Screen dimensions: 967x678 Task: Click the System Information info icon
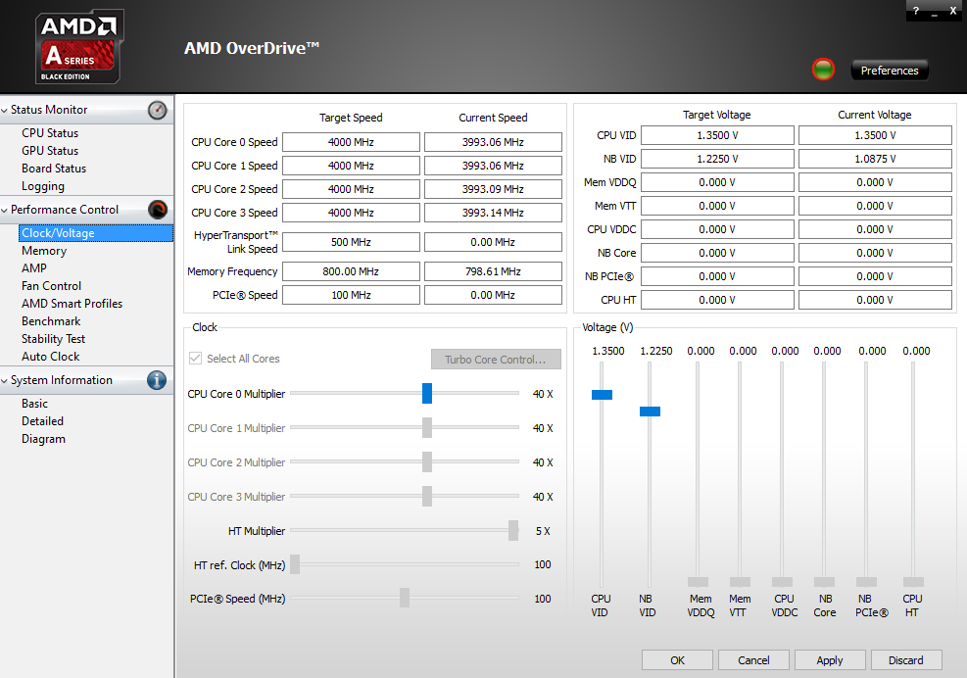point(157,380)
